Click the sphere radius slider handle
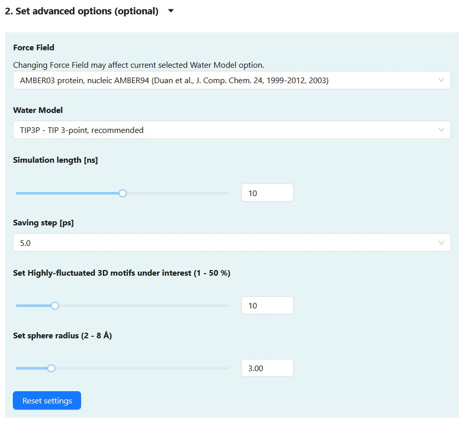Viewport: 463px width, 422px height. 51,368
